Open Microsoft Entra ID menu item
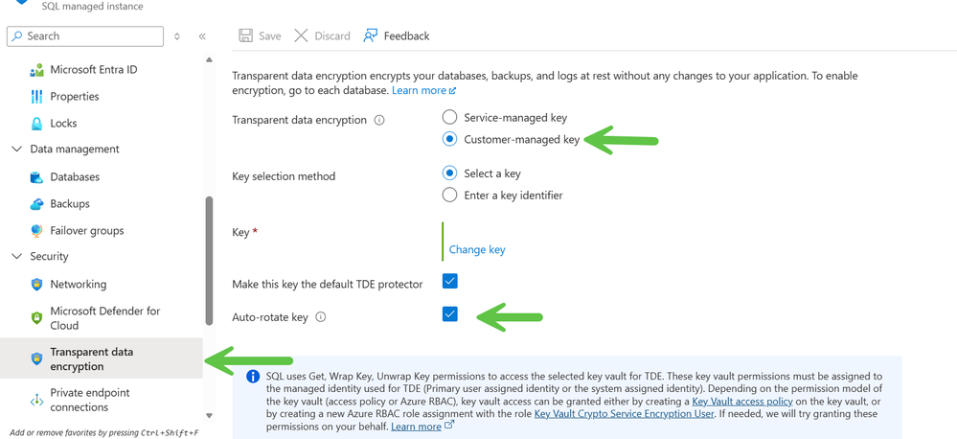The height and width of the screenshot is (439, 957). (102, 70)
